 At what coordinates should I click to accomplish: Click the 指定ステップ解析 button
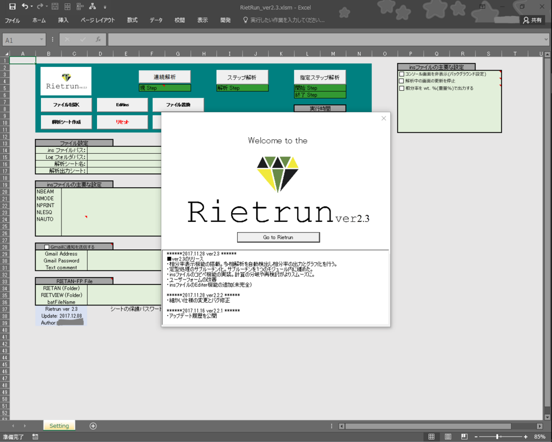pyautogui.click(x=320, y=77)
